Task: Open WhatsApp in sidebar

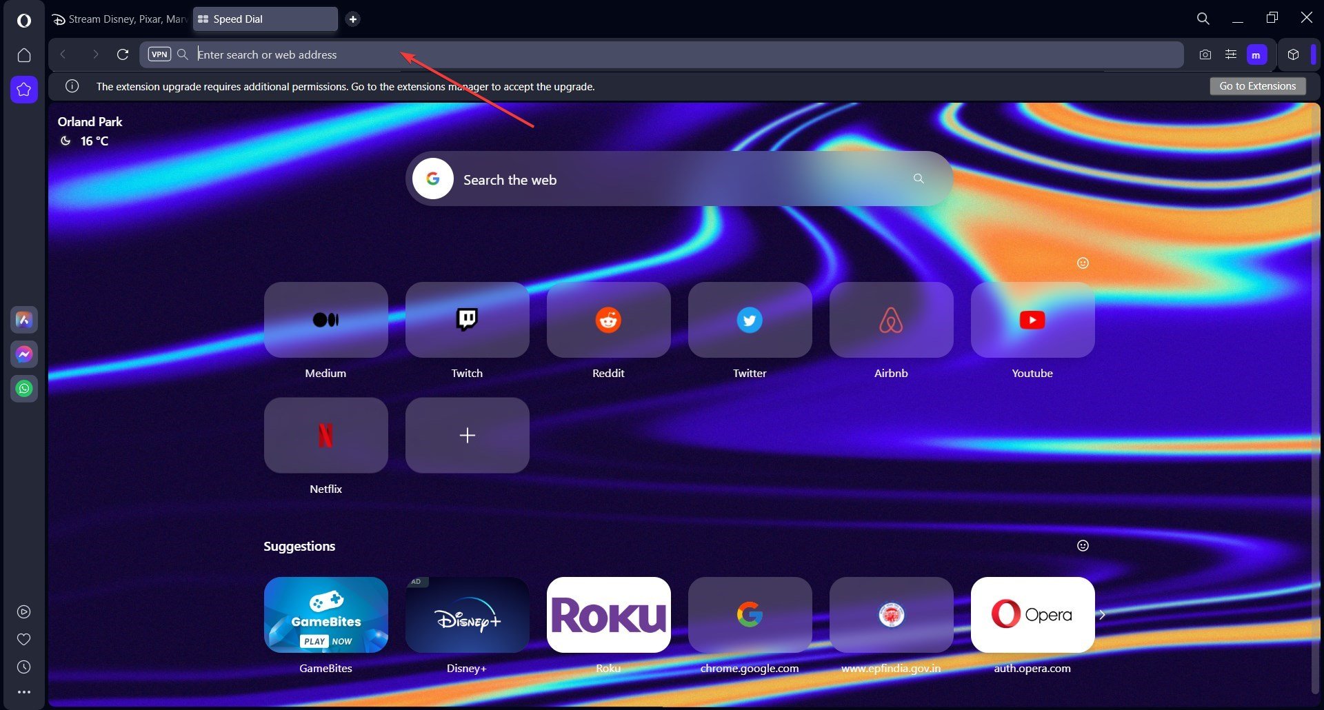Action: tap(24, 389)
